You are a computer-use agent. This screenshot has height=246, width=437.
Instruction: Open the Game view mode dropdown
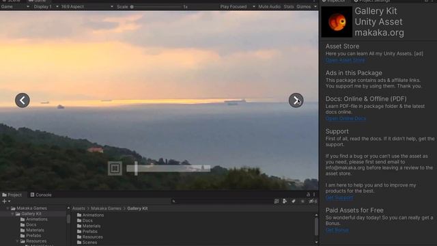click(15, 7)
